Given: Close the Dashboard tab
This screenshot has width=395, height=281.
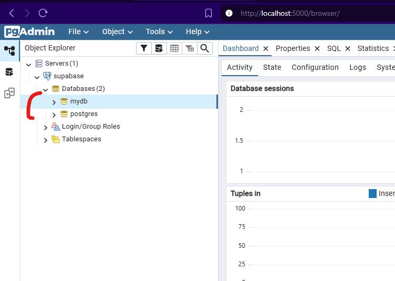Looking at the screenshot, I should pyautogui.click(x=266, y=49).
